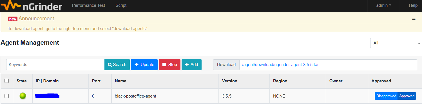Focus the Keywords search field
Screen dimensions: 422x104
click(x=55, y=65)
